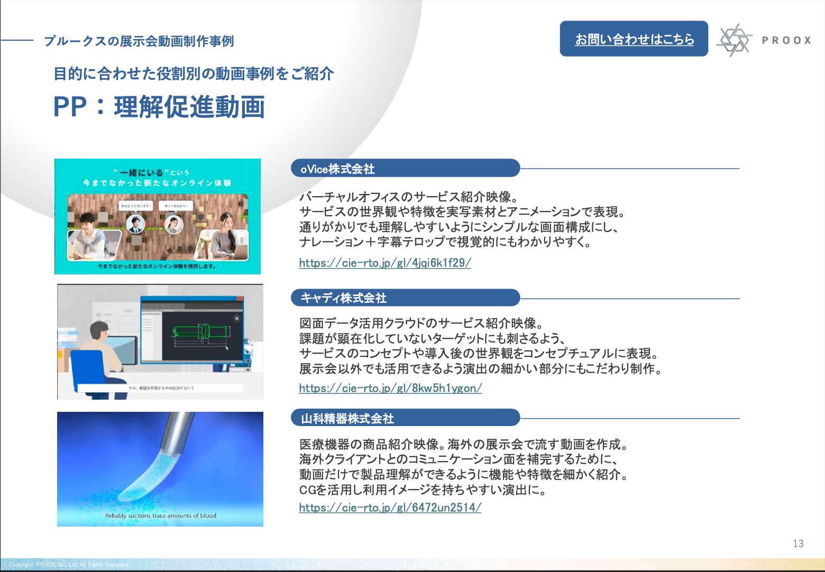Click the line CGを活用し利用イメージを持ちやすい演出に。
Viewport: 825px width, 572px height.
coord(423,490)
